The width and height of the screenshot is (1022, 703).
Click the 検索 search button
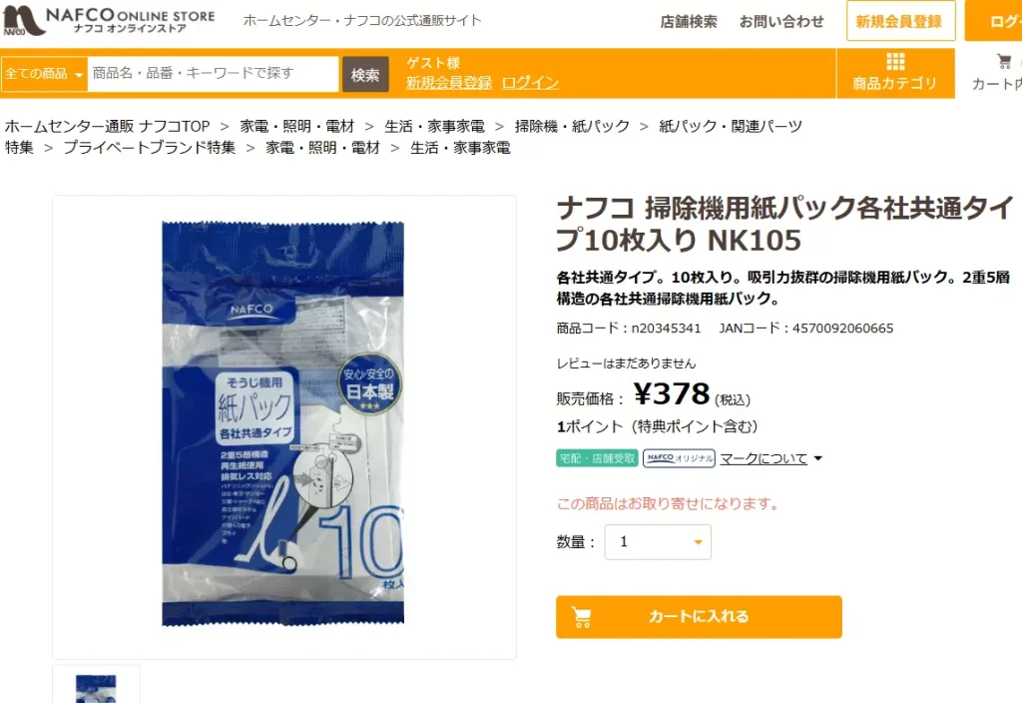[x=365, y=74]
